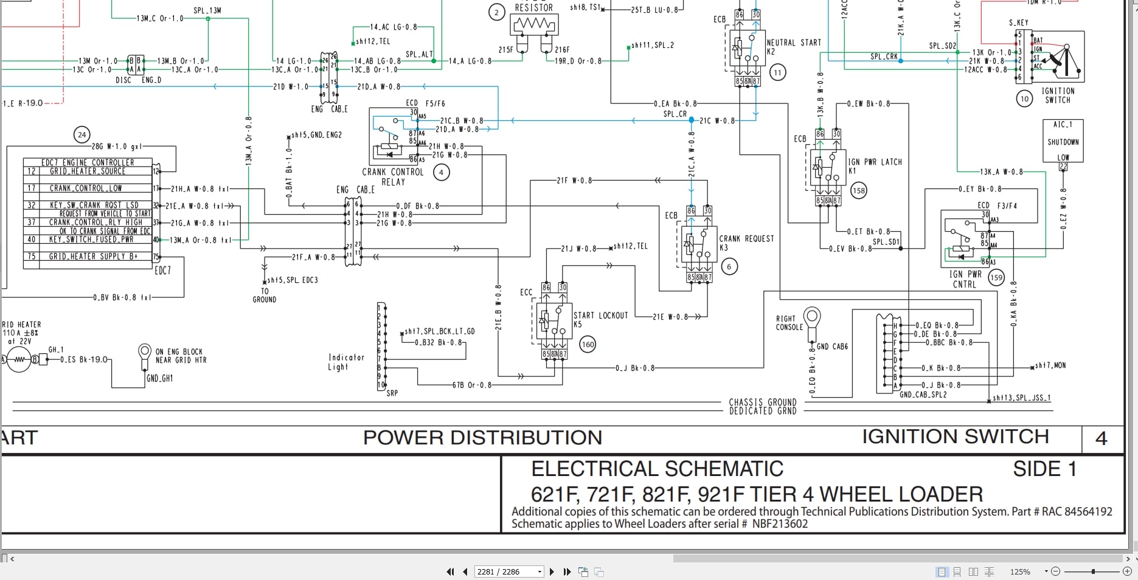Click the circled reference number 11
This screenshot has height=580, width=1138.
tap(777, 73)
